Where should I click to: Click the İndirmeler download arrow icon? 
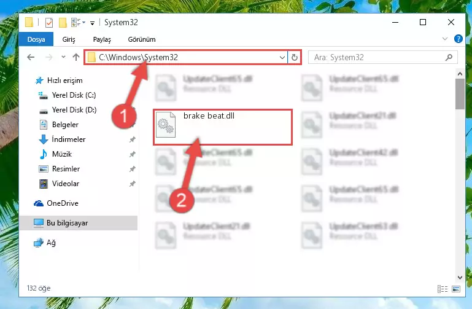click(x=44, y=139)
